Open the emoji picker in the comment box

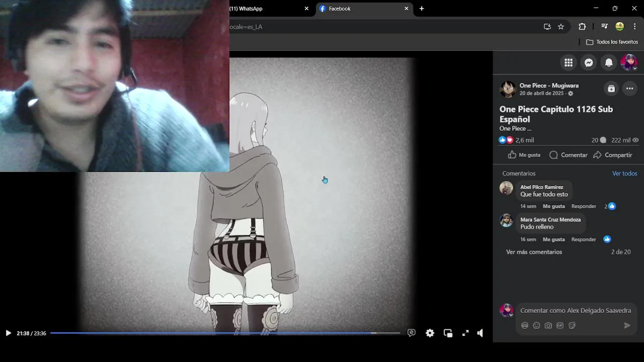click(536, 325)
